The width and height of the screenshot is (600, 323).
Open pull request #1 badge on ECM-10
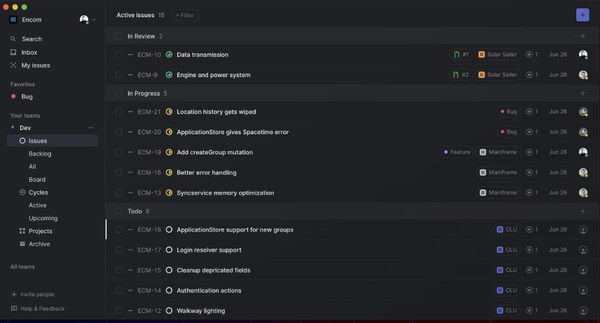[x=461, y=55]
